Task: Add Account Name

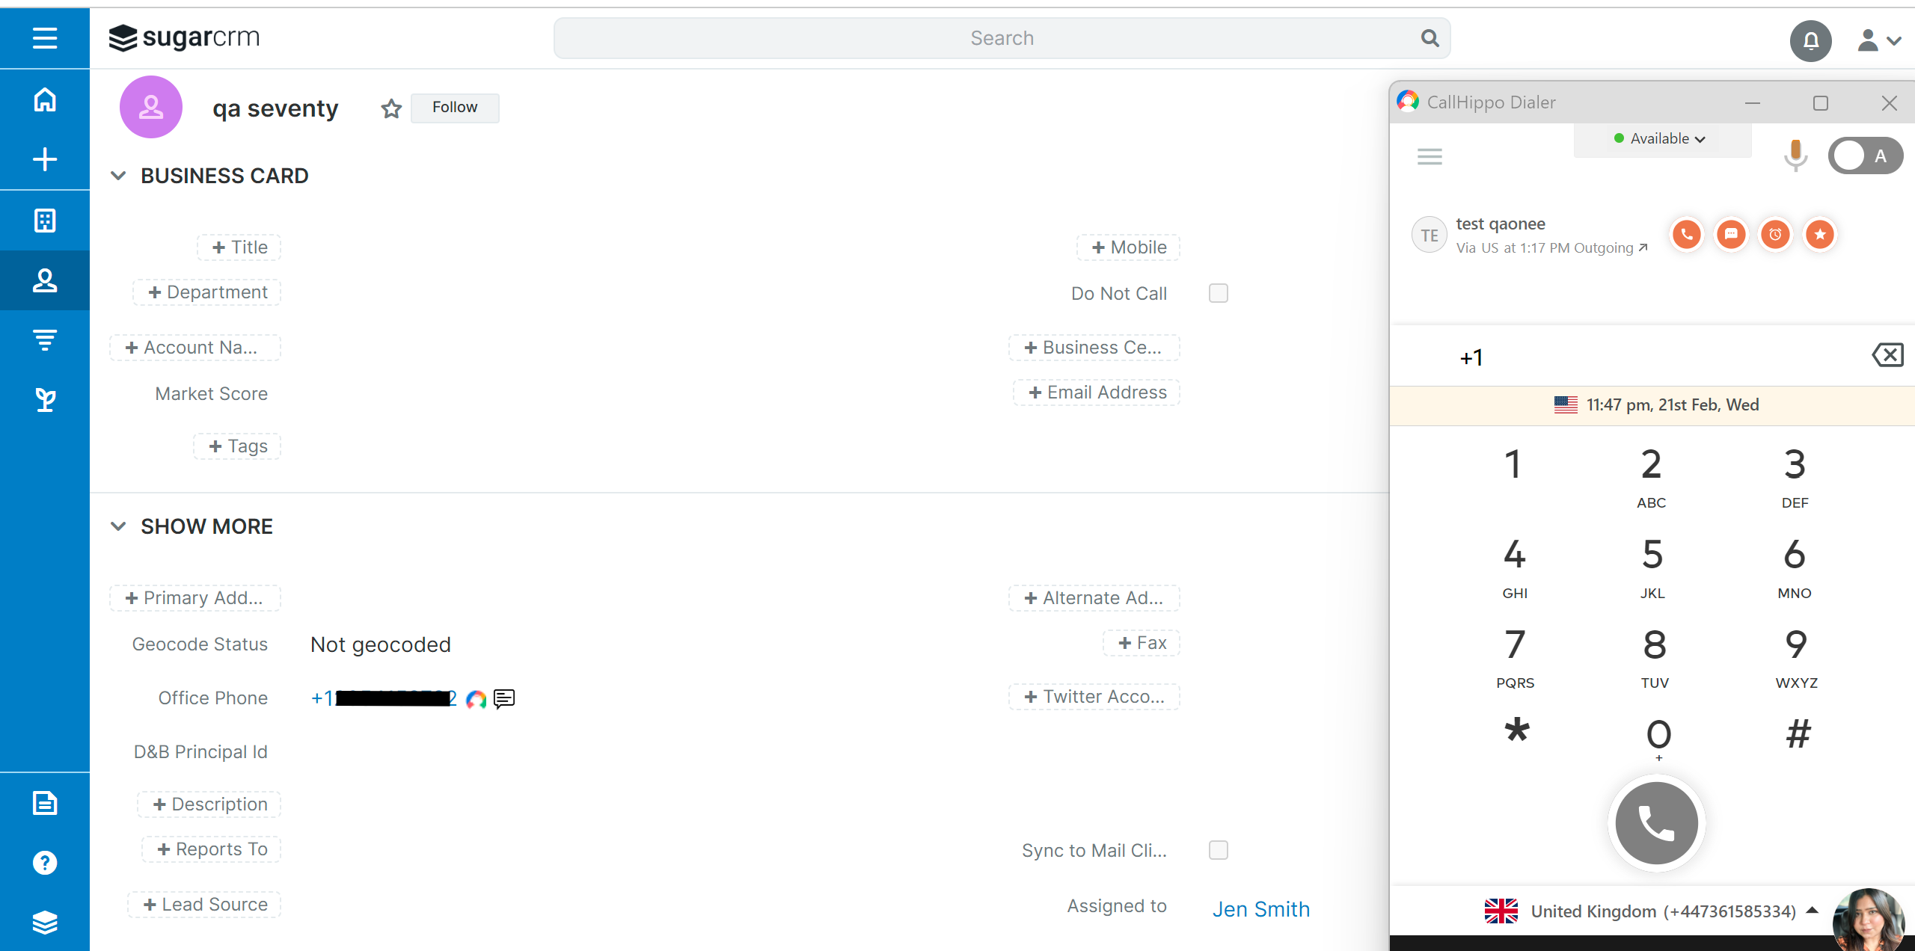Action: click(195, 348)
